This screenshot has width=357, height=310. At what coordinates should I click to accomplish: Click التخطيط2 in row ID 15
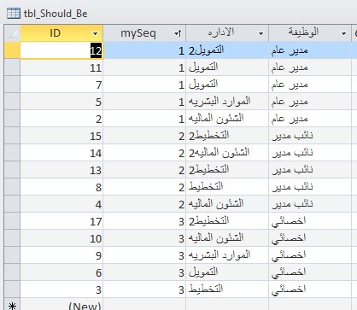click(209, 136)
